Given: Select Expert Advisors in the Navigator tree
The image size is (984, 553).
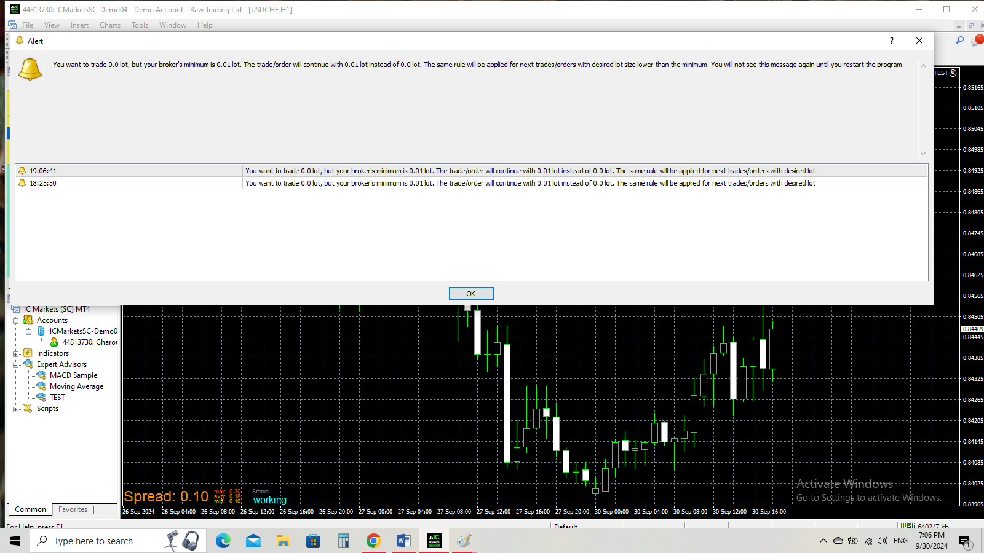Looking at the screenshot, I should click(61, 364).
